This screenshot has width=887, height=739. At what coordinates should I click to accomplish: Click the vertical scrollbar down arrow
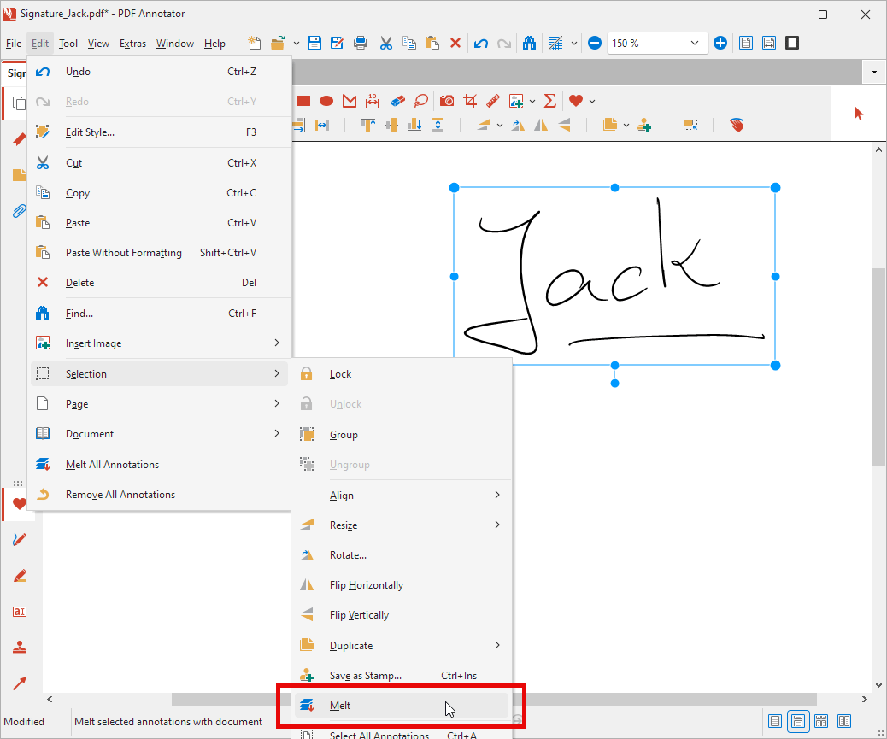point(878,684)
